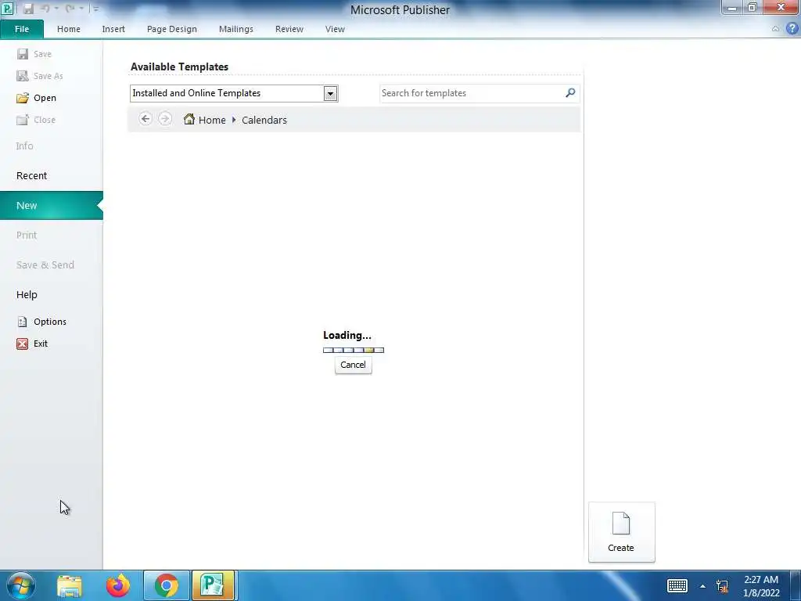The height and width of the screenshot is (601, 801).
Task: Switch to the Insert ribbon tab
Action: pyautogui.click(x=113, y=29)
